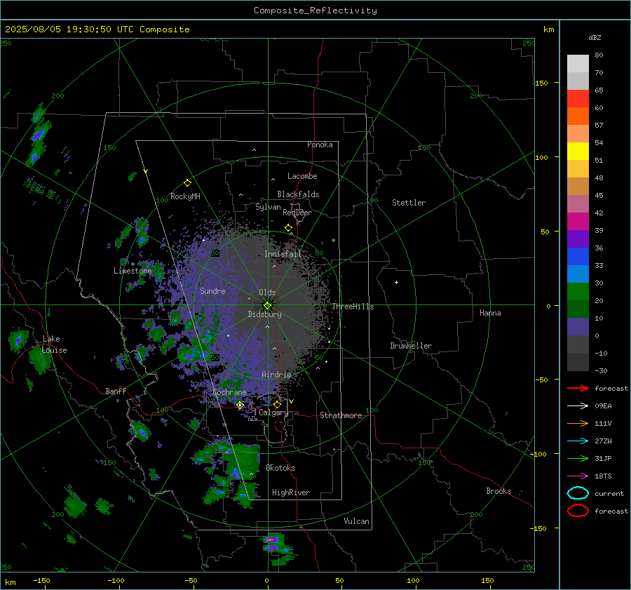Click the RedDeer city label
The height and width of the screenshot is (590, 631).
click(297, 213)
